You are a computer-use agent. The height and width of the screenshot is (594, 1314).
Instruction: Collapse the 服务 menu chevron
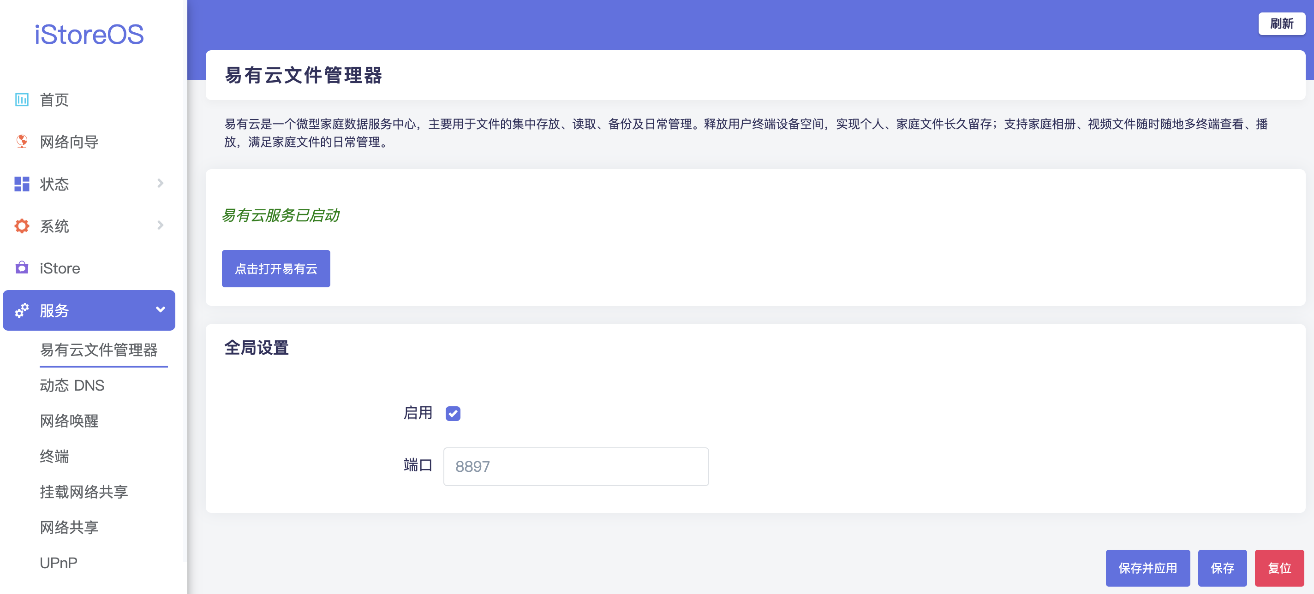pos(160,310)
